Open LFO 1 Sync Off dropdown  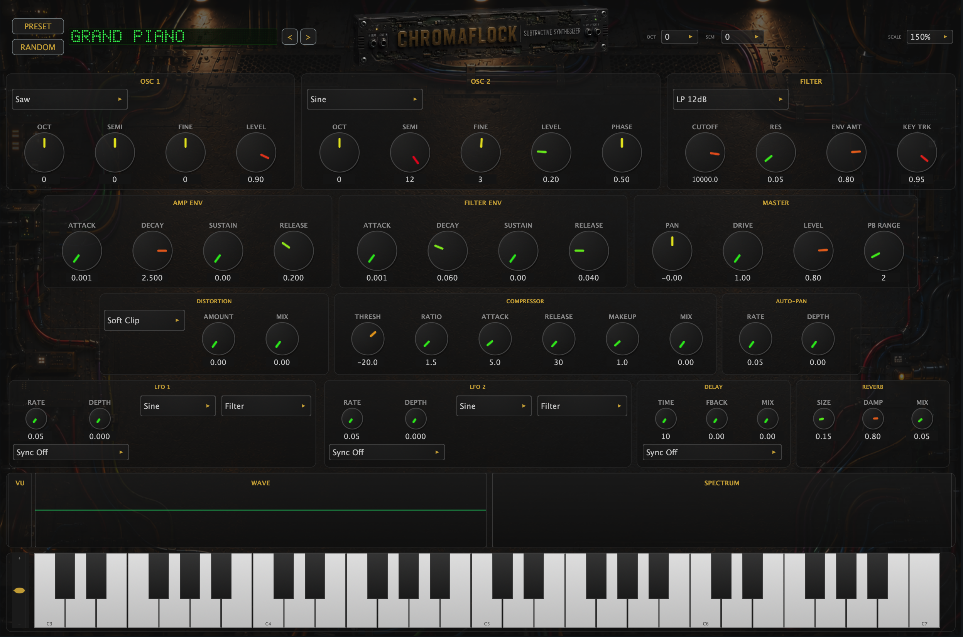71,452
